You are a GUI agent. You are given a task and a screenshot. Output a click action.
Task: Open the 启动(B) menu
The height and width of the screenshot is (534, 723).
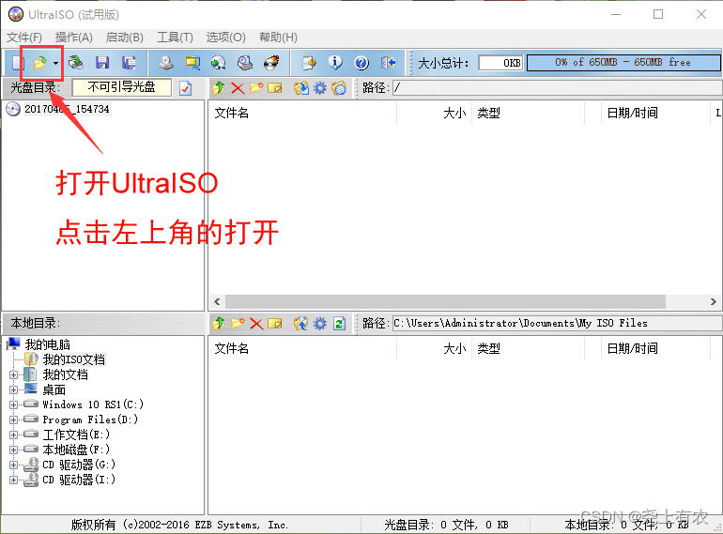pyautogui.click(x=125, y=38)
